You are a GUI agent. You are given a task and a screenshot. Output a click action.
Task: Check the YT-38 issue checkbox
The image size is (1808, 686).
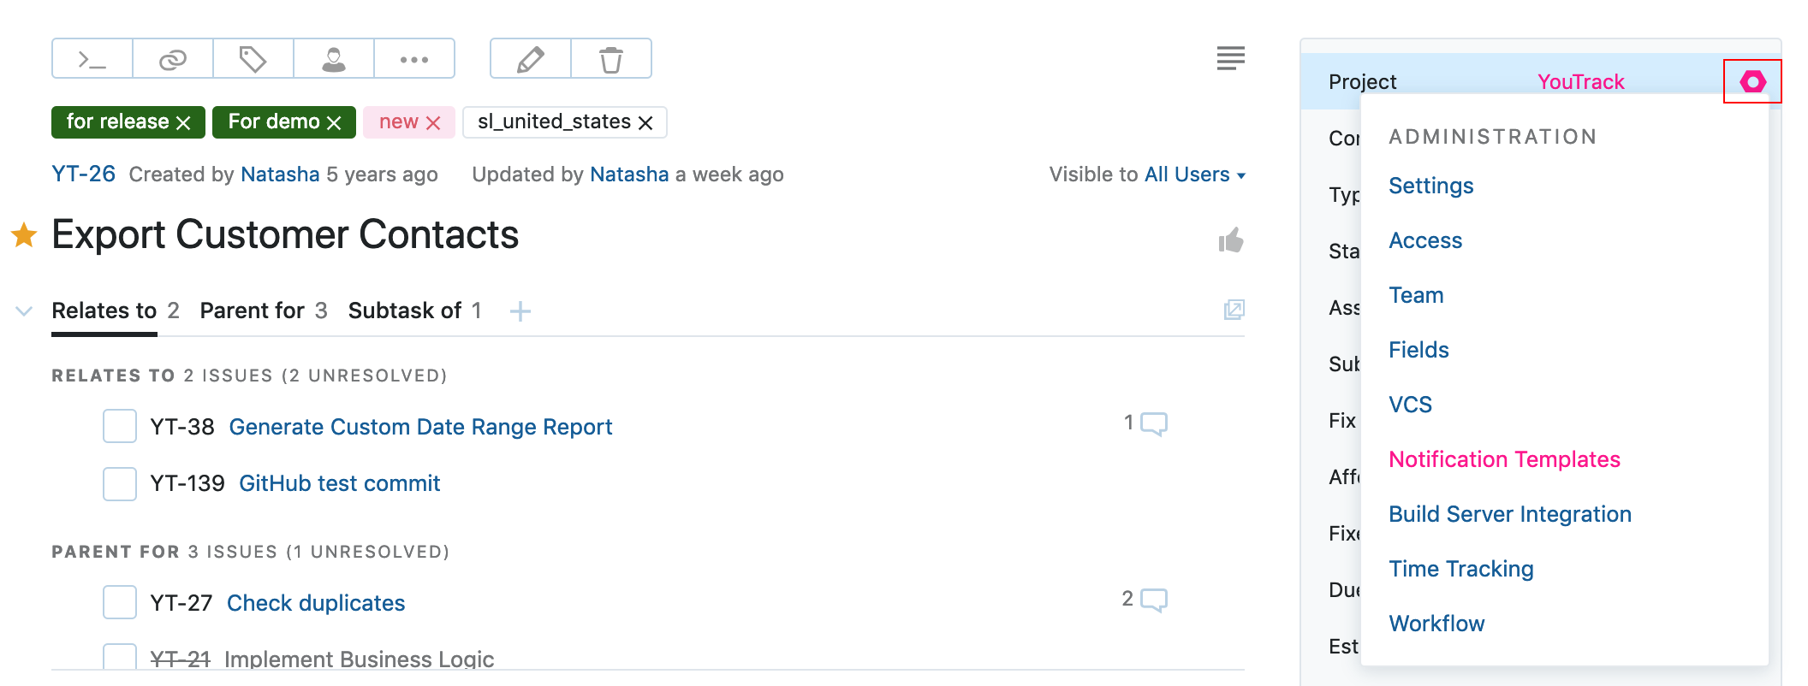120,426
